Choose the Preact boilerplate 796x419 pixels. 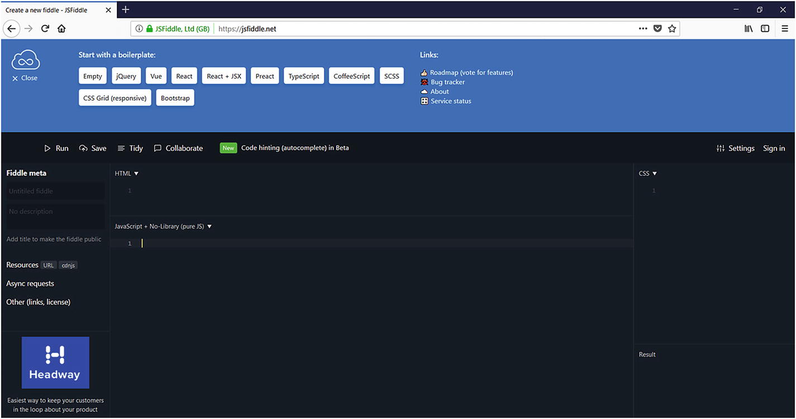click(x=265, y=76)
